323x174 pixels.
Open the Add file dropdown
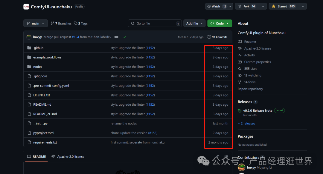pyautogui.click(x=194, y=24)
